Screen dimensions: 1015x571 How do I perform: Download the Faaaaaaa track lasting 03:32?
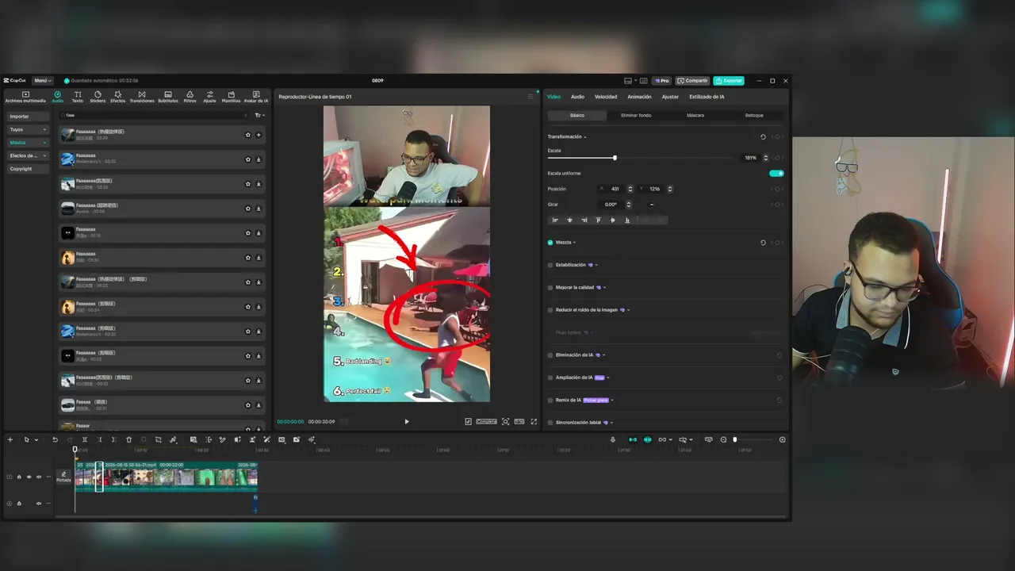click(259, 159)
